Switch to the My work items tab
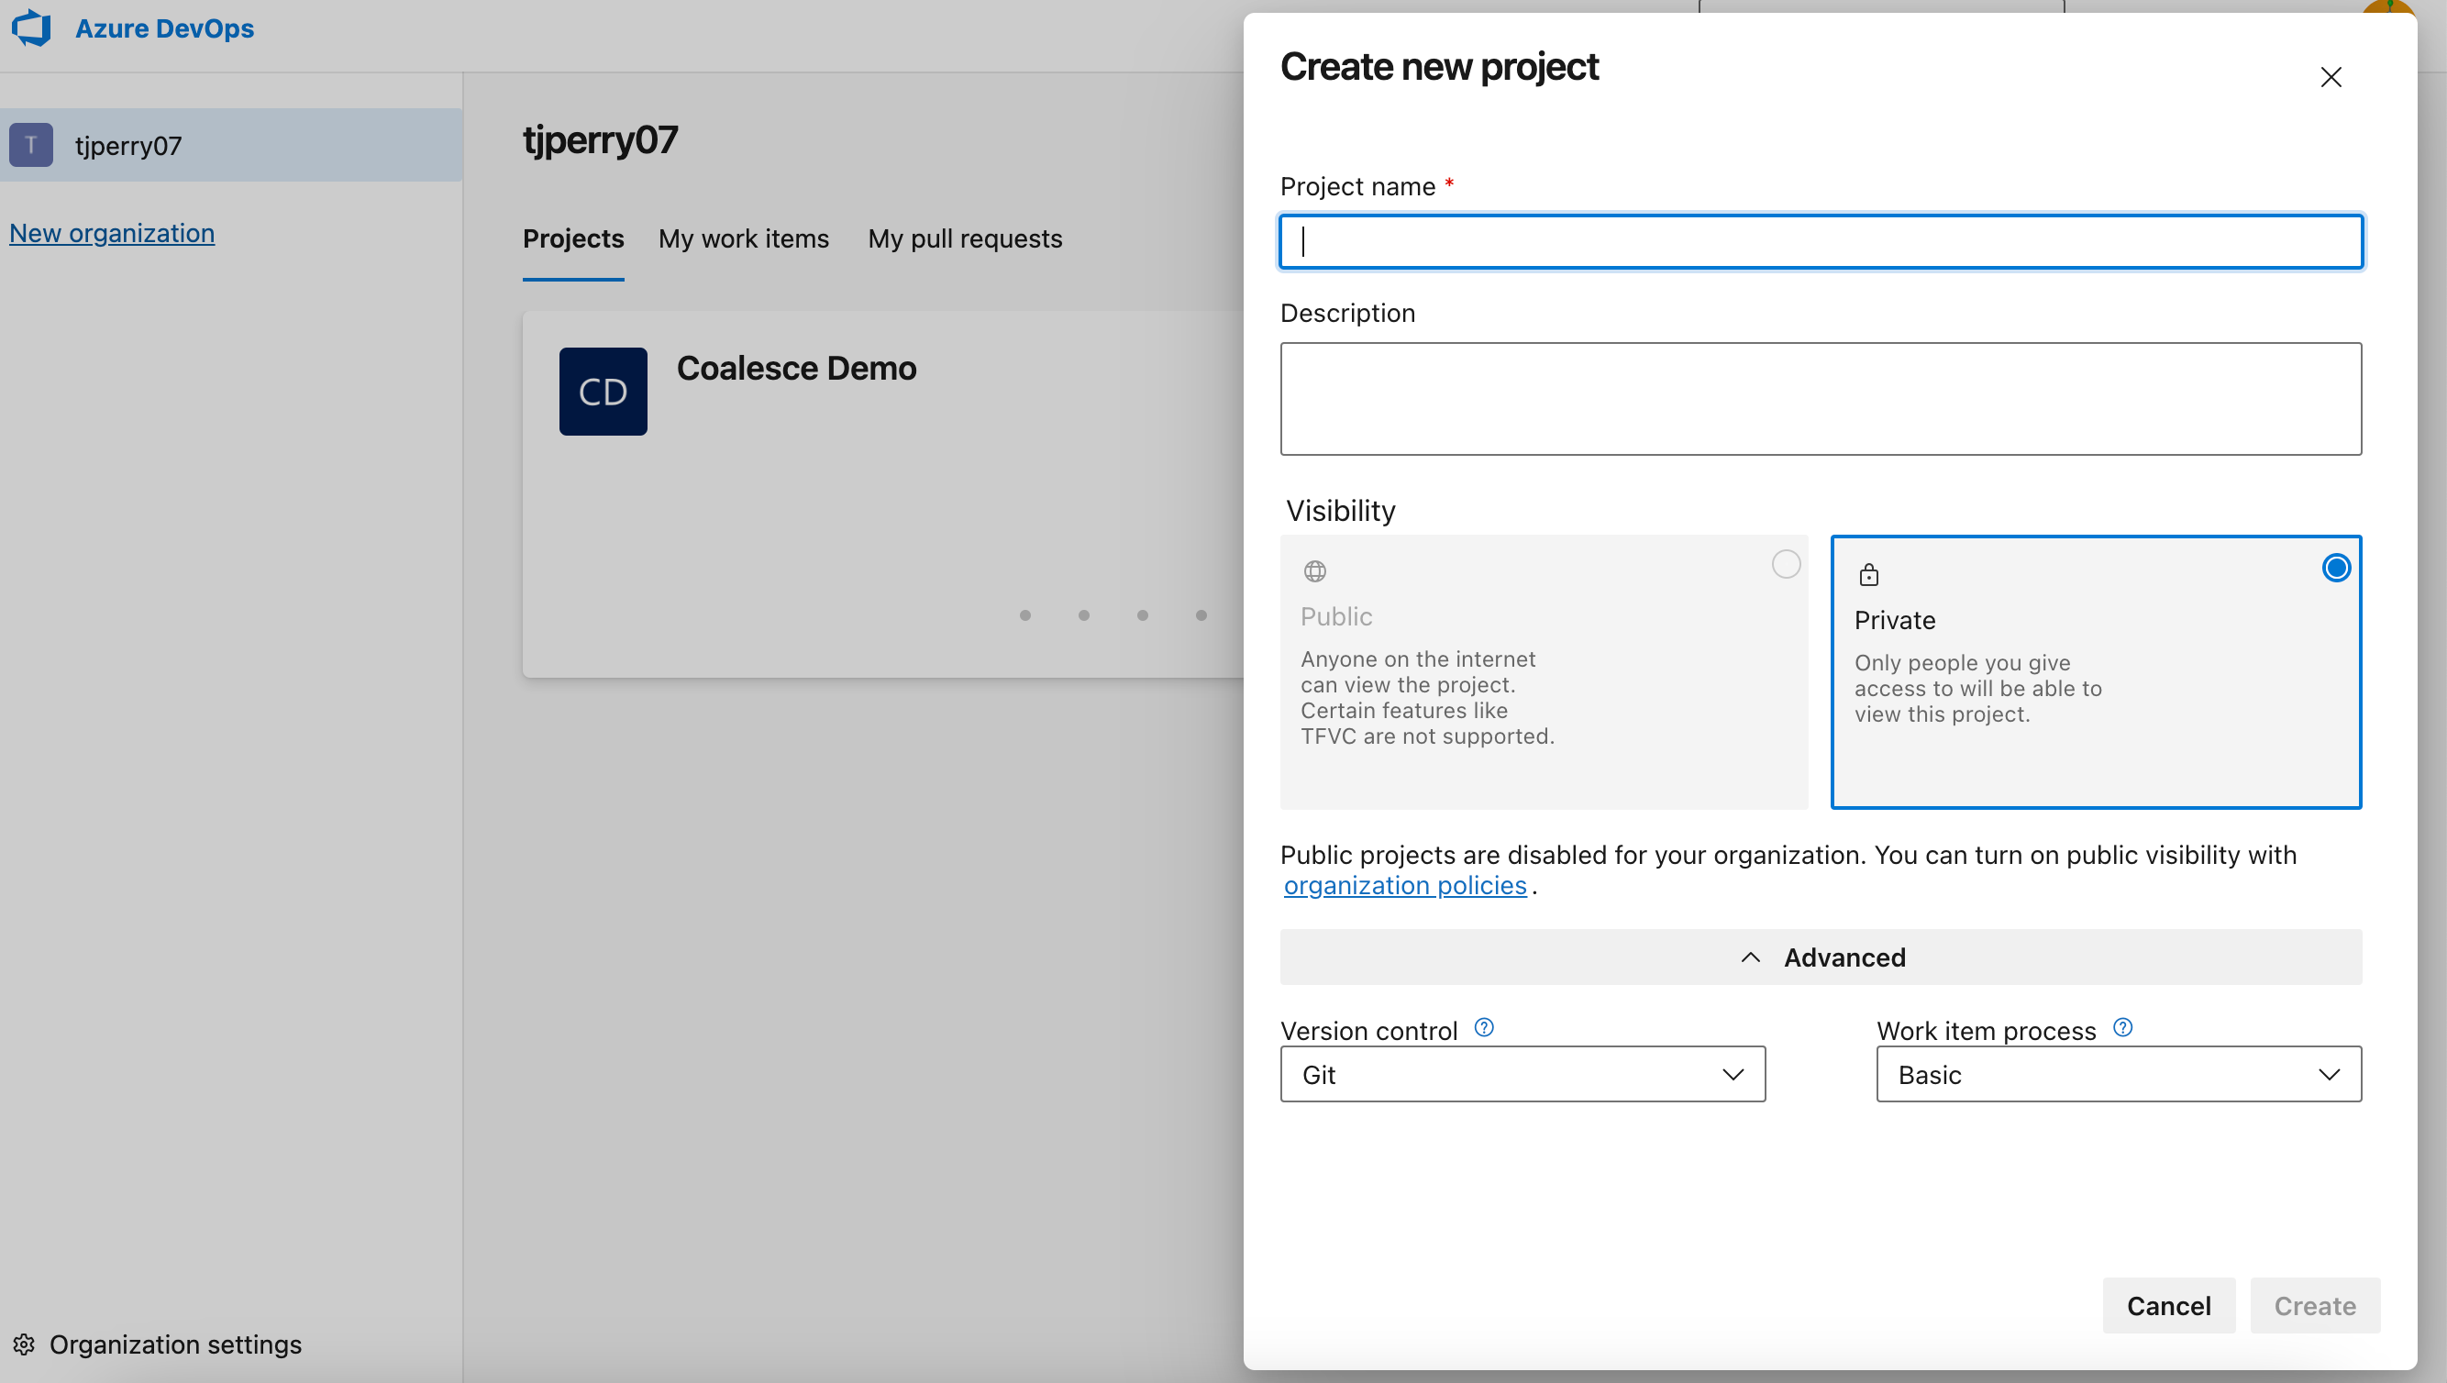 coord(744,238)
